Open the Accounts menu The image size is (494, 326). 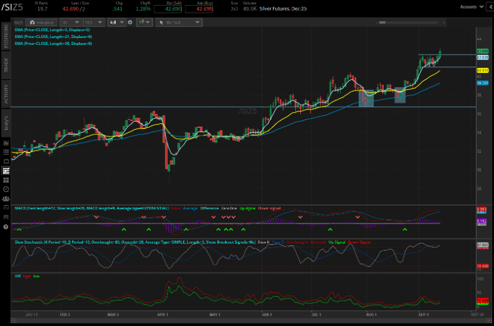point(470,6)
